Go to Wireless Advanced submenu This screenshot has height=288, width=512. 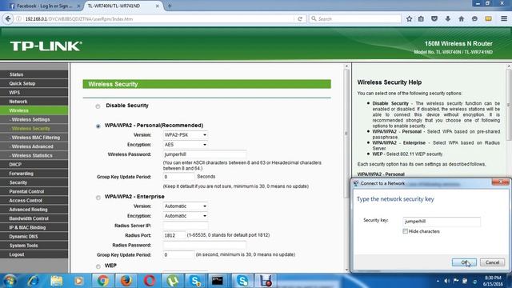(x=34, y=146)
